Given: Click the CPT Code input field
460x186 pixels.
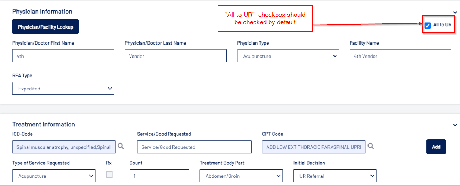Looking at the screenshot, I should 314,147.
